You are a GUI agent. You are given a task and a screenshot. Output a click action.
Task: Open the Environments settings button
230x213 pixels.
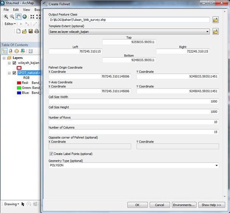184,205
